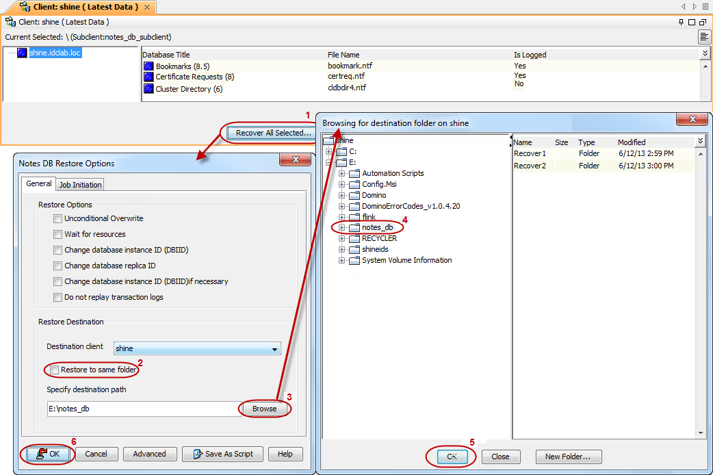Click the list view icon at top right
Screen dimensions: 713x475
coord(703,37)
